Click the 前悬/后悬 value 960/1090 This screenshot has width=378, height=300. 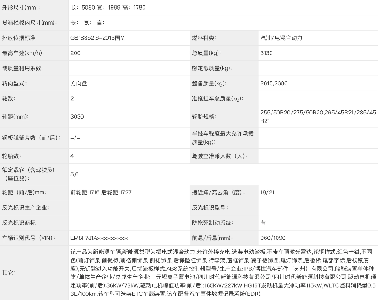coord(270,238)
